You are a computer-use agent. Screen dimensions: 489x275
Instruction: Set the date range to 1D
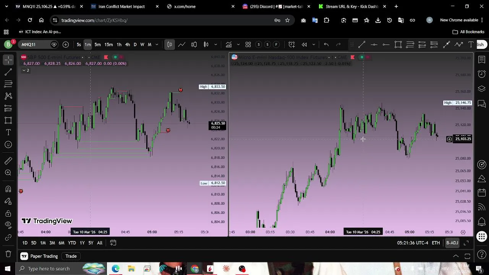25,243
